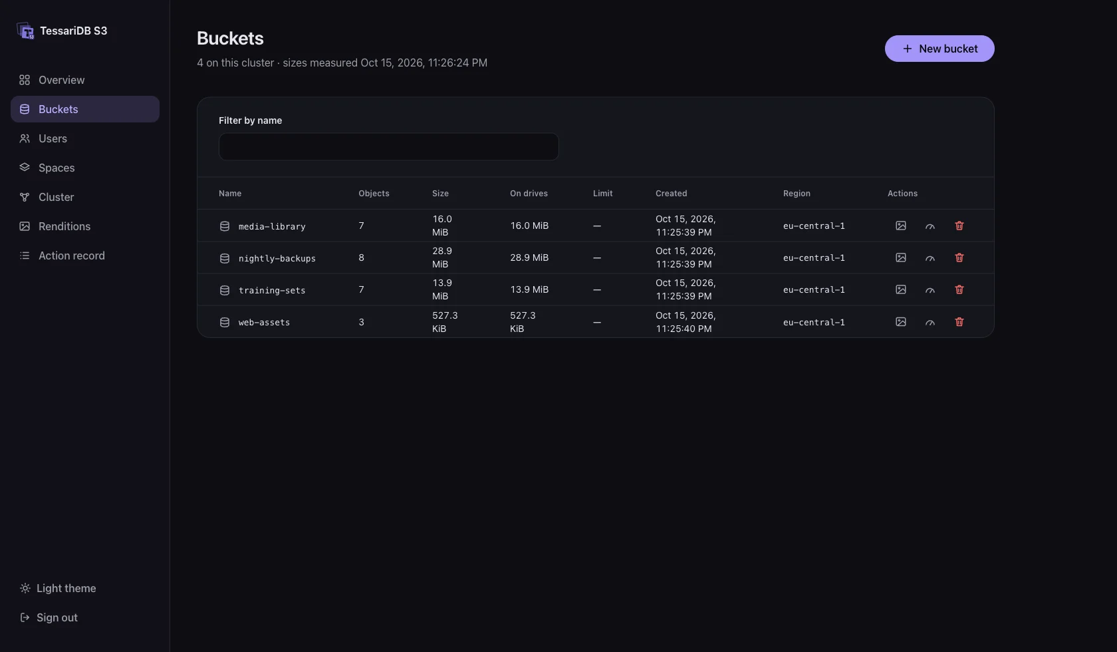The image size is (1117, 652).
Task: Click the bucket icon beside web-assets
Action: coord(225,322)
